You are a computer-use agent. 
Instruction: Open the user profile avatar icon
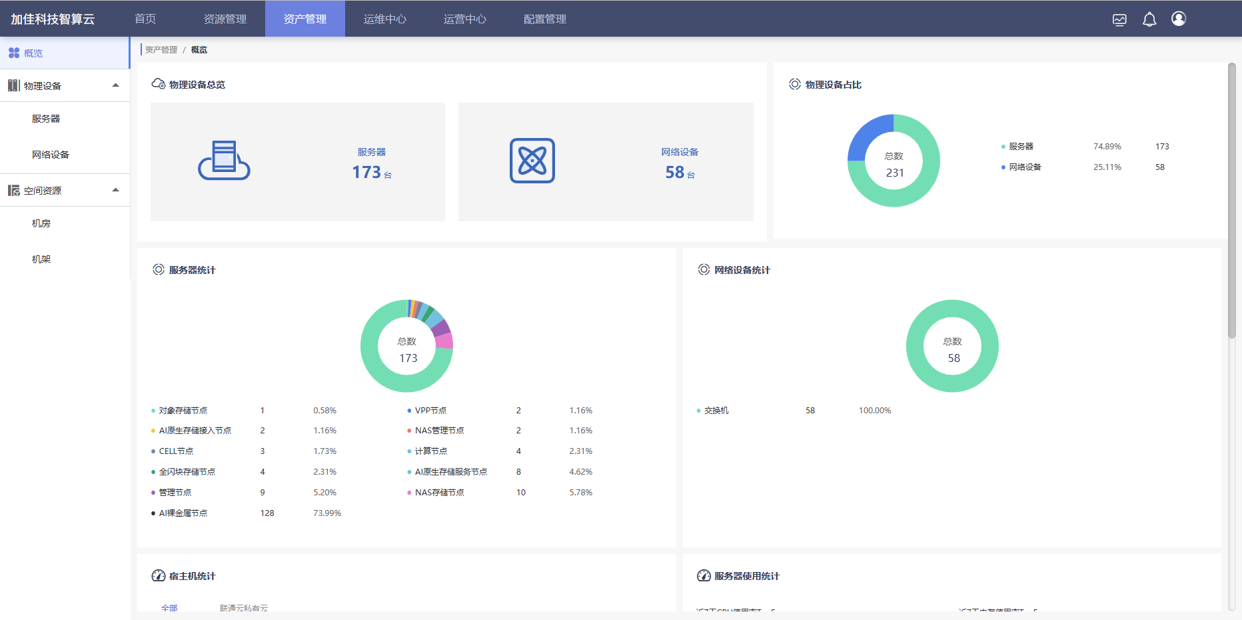[x=1179, y=19]
